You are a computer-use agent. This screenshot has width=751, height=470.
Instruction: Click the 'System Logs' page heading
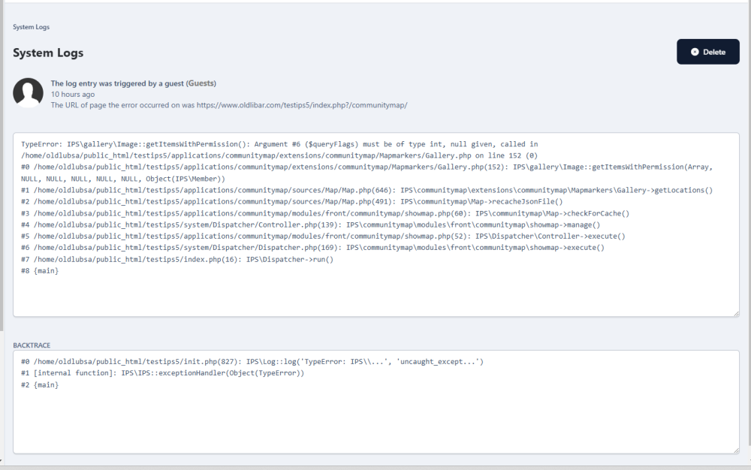[48, 53]
